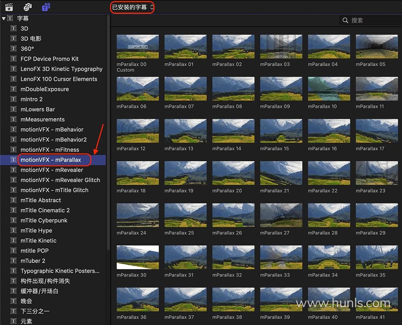Select LenoFX 3D Kinetic Typography category

tap(62, 69)
